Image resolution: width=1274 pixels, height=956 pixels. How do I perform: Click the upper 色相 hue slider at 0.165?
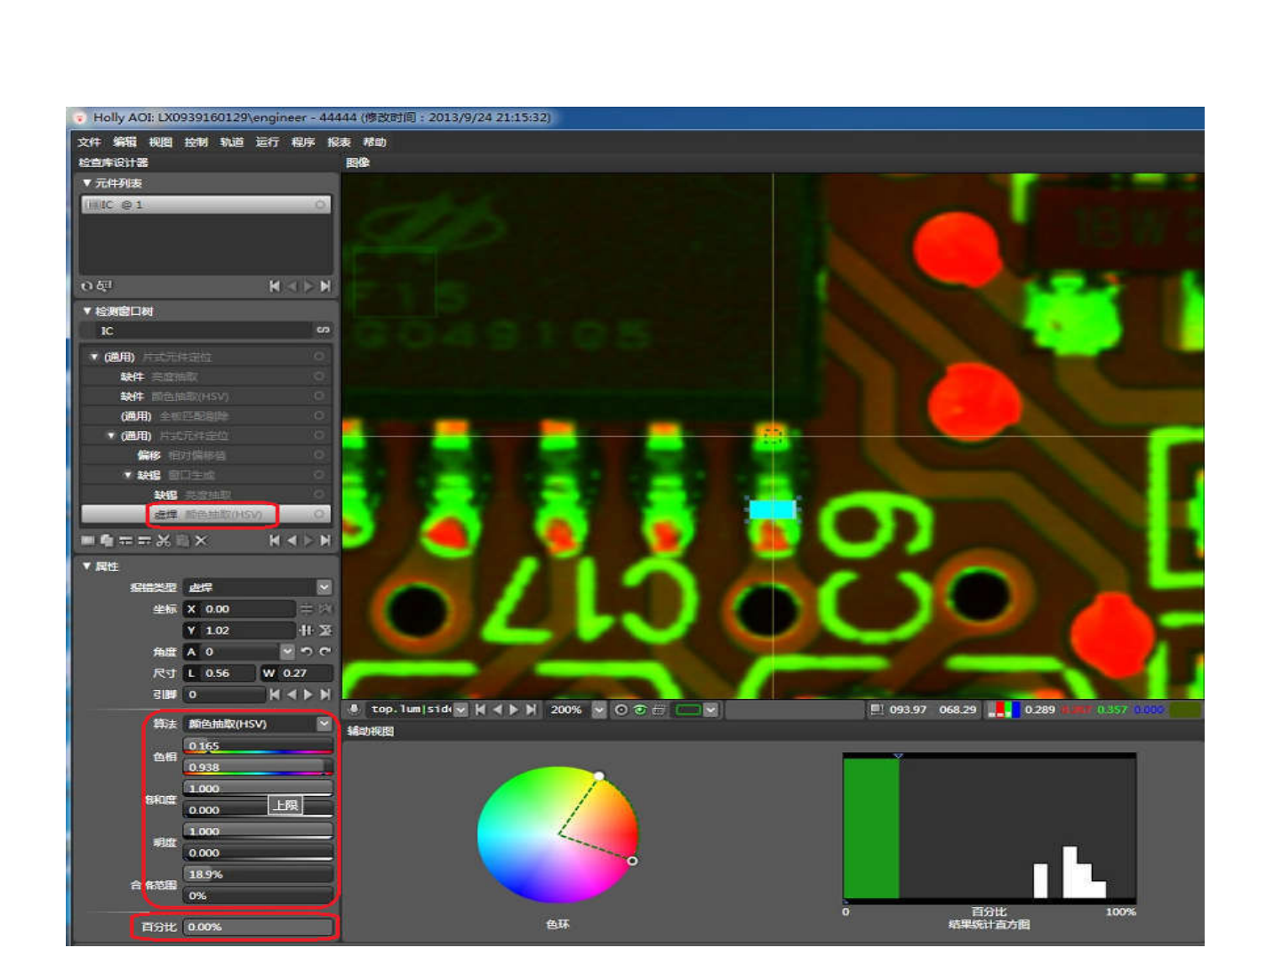(x=257, y=746)
